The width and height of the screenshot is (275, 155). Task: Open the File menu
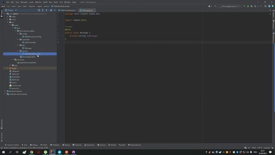(8, 2)
